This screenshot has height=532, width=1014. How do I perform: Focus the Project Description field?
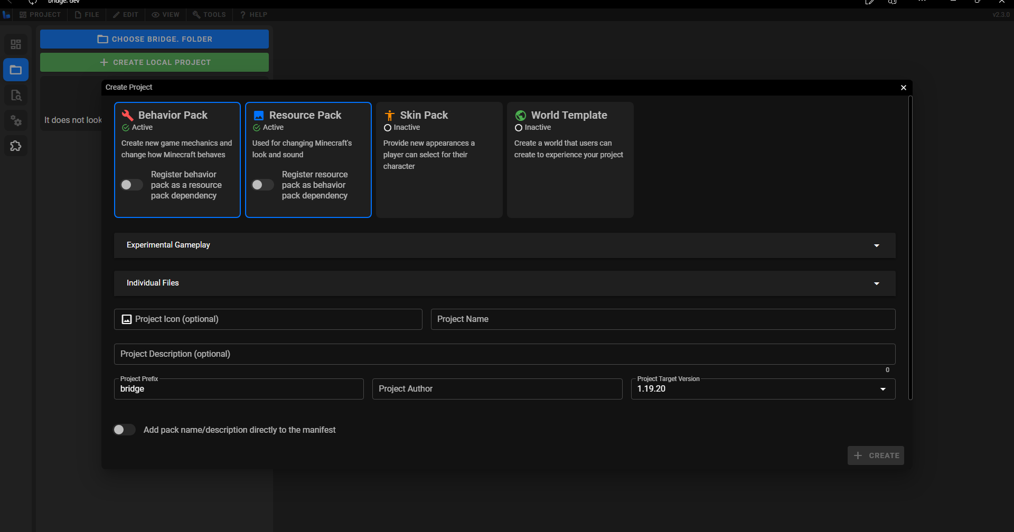click(505, 354)
